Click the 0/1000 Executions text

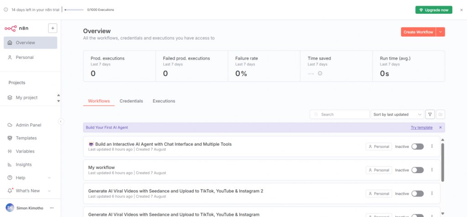(101, 10)
